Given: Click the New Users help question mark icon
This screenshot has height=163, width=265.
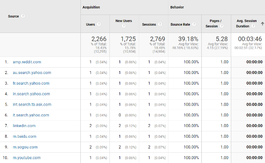Looking at the screenshot, I should [x=124, y=26].
